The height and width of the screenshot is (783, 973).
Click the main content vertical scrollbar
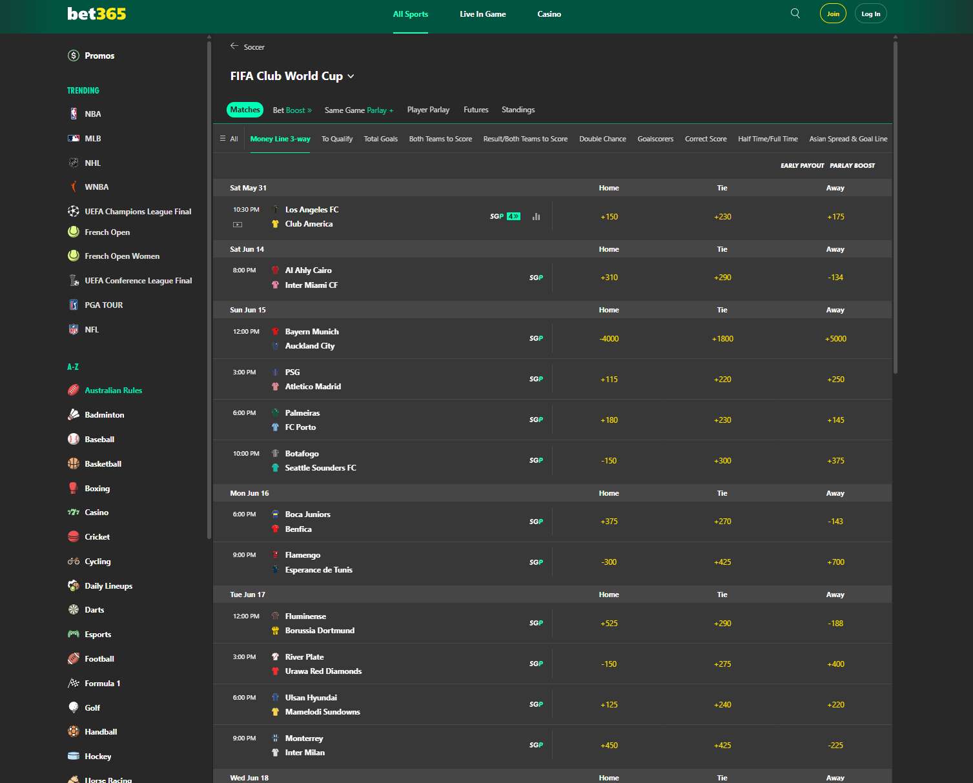pos(895,207)
